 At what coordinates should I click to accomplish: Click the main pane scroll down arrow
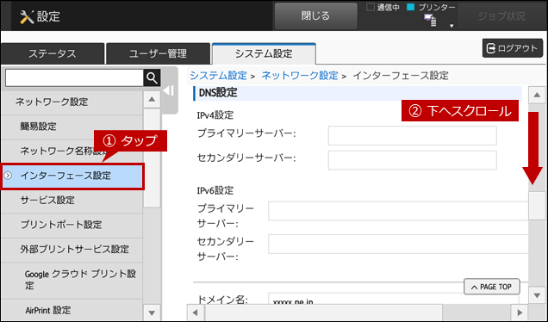coord(537,296)
